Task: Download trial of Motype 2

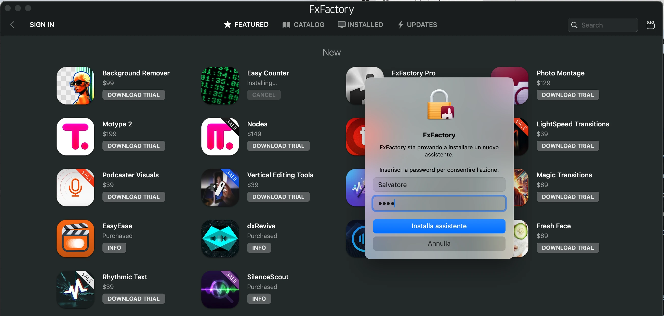Action: (134, 146)
